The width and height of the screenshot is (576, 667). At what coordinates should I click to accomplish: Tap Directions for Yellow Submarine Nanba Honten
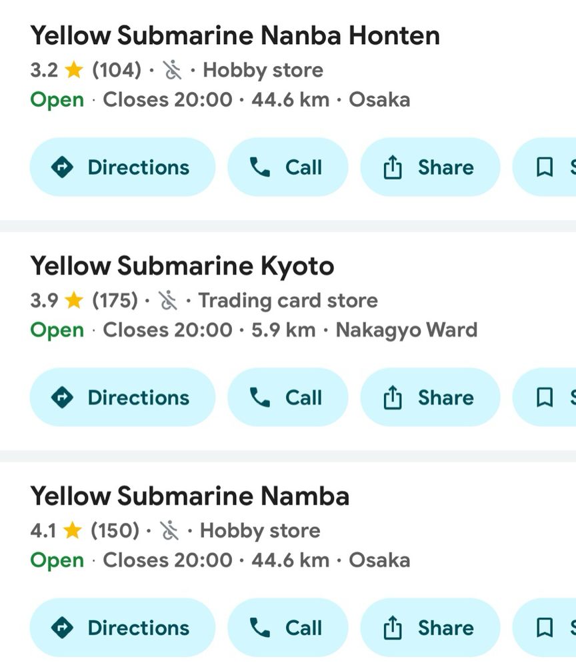pos(123,167)
